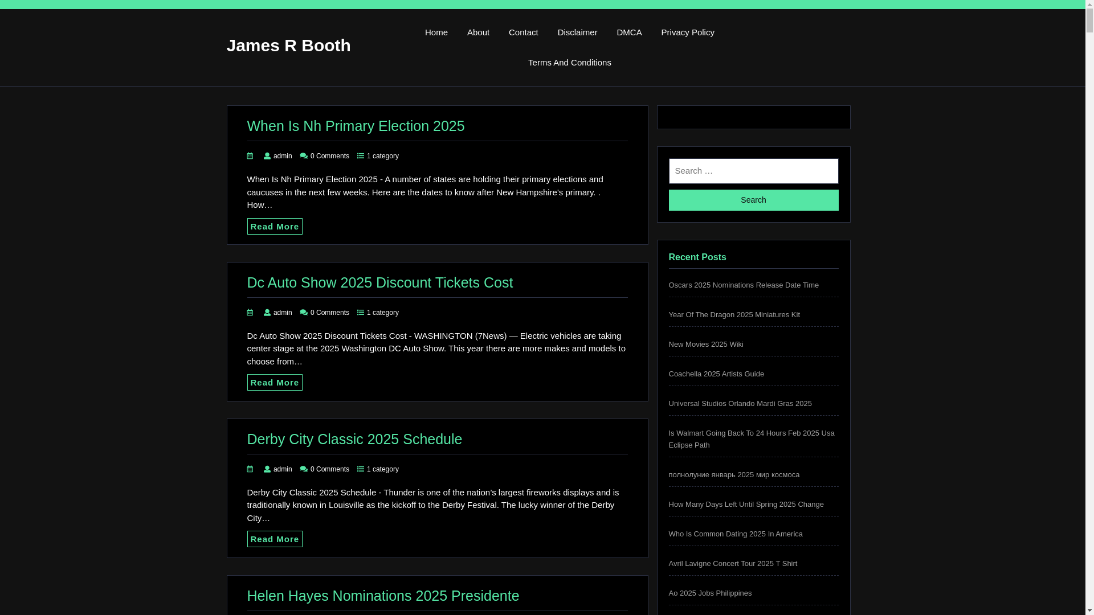Open Ao 2025 Jobs Philippines post
This screenshot has width=1094, height=615.
click(710, 593)
